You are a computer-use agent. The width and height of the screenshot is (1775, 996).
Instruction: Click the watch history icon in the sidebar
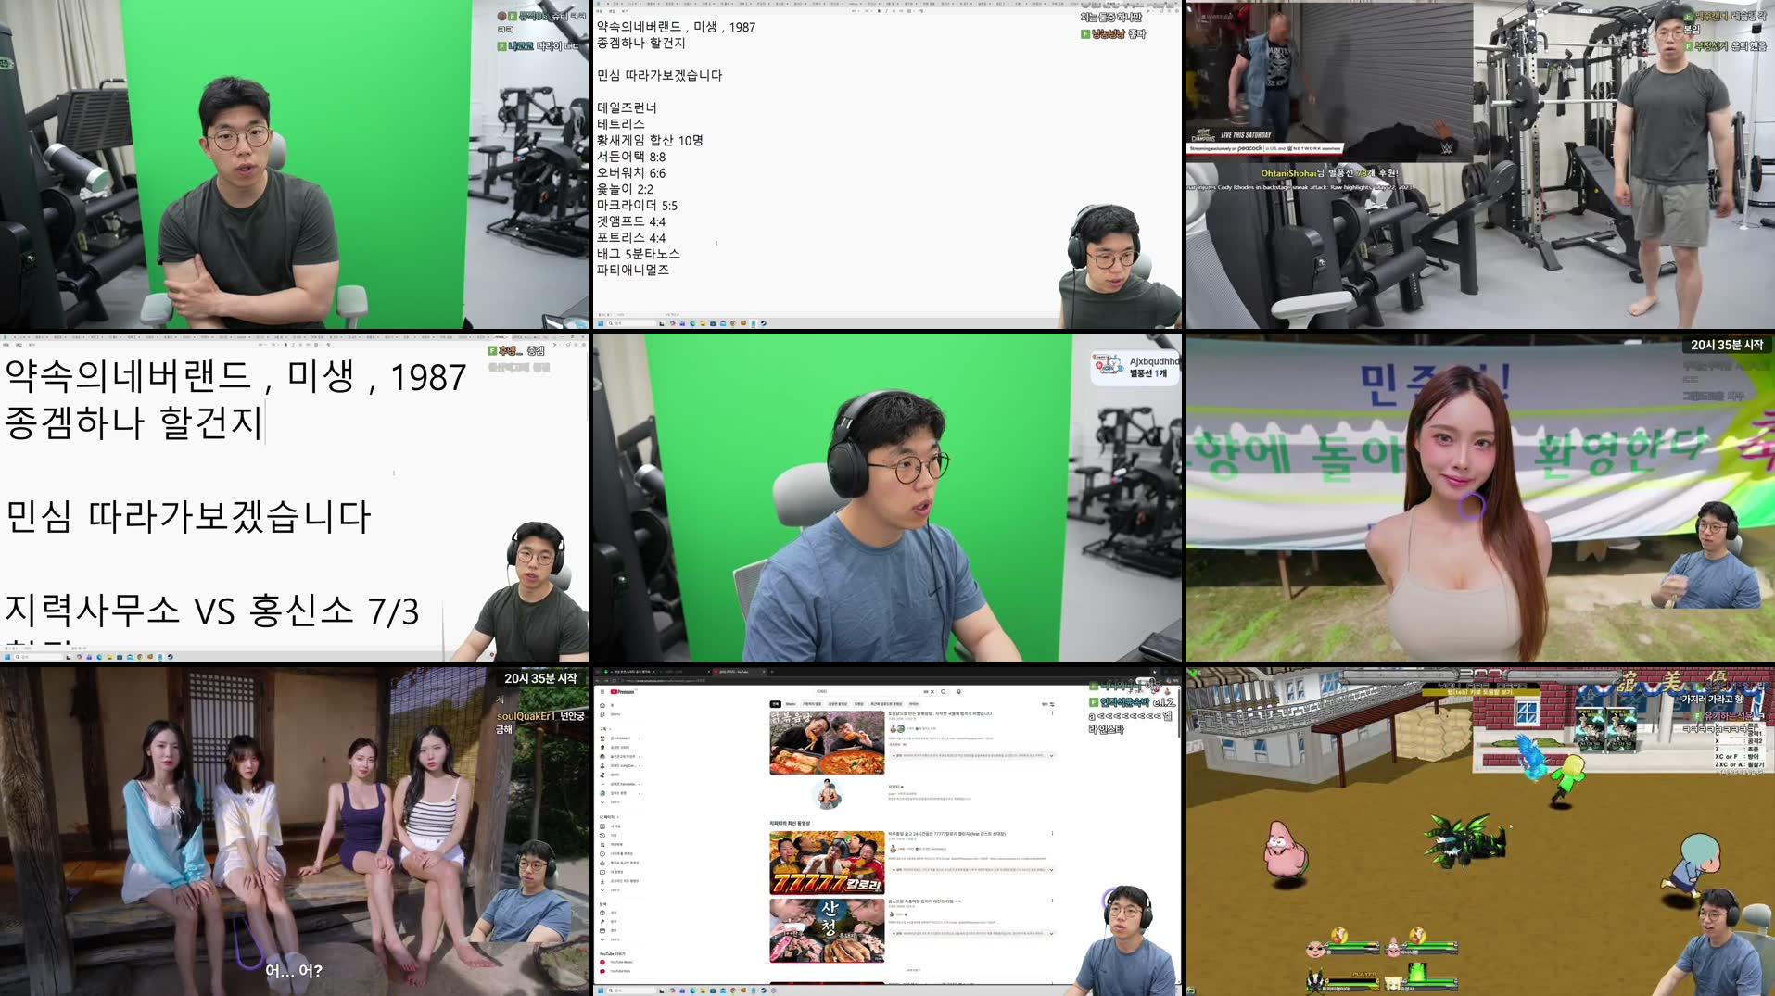pyautogui.click(x=602, y=836)
